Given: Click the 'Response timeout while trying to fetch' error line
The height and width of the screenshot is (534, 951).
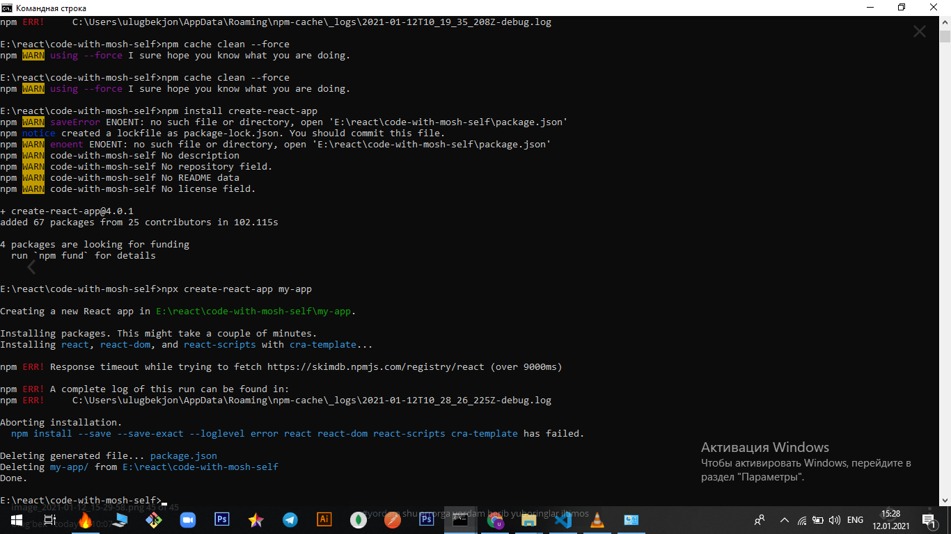Looking at the screenshot, I should pyautogui.click(x=281, y=367).
